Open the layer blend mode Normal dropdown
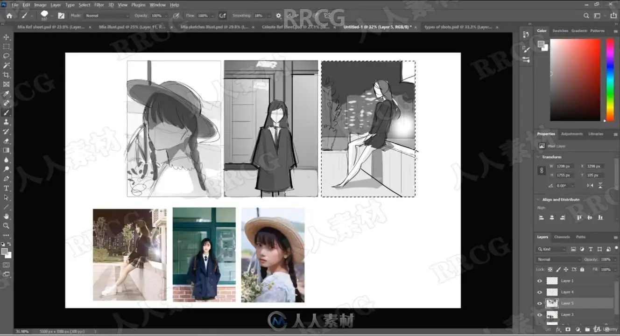 pyautogui.click(x=558, y=259)
